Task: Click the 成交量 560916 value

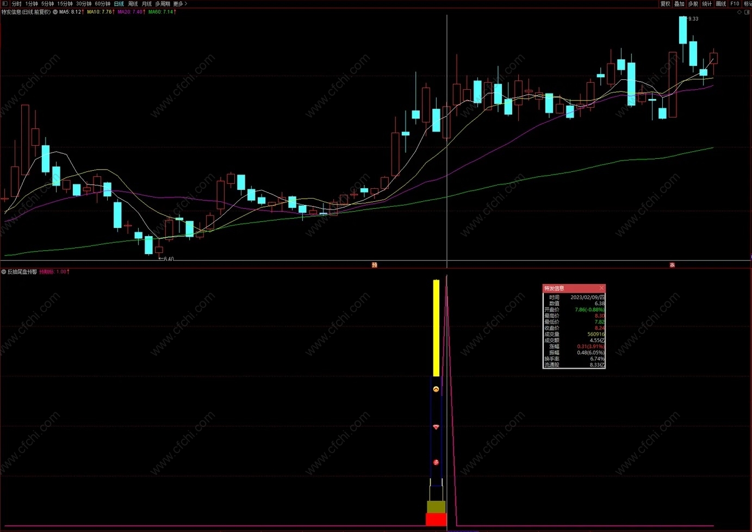Action: point(596,334)
